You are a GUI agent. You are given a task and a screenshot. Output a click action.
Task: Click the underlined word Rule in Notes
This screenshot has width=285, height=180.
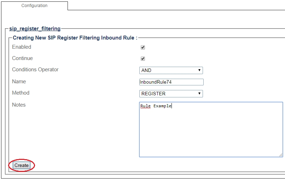click(145, 106)
